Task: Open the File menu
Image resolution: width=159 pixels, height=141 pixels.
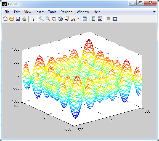Action: point(7,12)
